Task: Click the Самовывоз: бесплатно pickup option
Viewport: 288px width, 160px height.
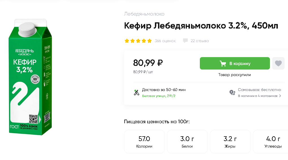Action: pos(259,90)
